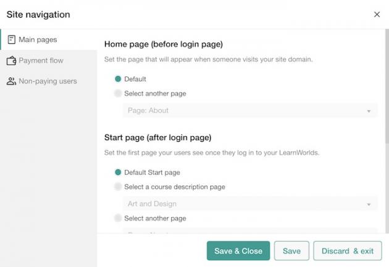Select another page for Start page
The image size is (389, 267).
point(118,218)
